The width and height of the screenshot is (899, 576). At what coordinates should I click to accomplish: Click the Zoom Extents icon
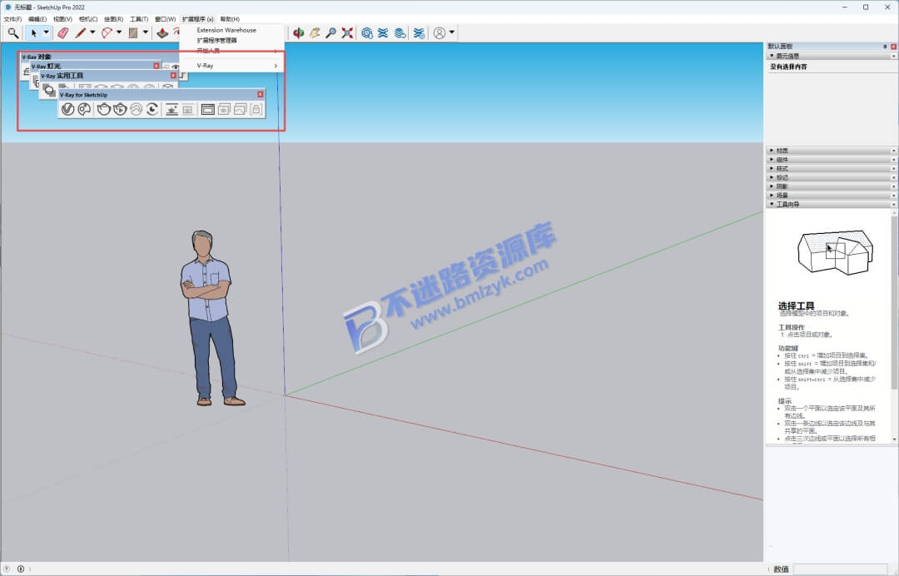click(347, 33)
